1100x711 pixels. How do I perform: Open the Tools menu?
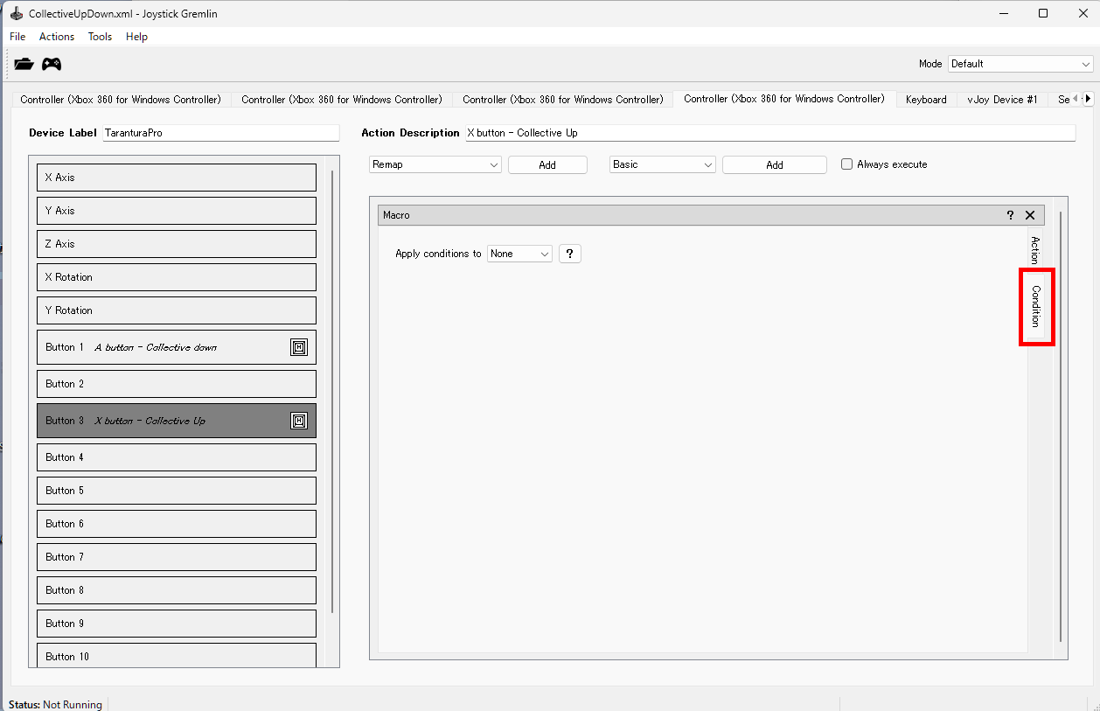pyautogui.click(x=100, y=37)
